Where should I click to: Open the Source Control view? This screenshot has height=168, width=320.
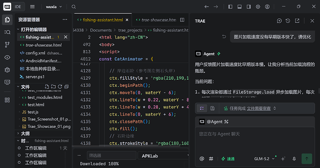click(x=7, y=45)
